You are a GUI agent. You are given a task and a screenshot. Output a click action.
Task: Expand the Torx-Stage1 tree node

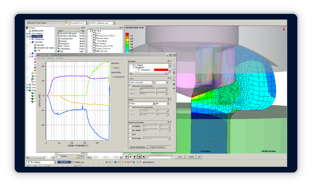(x=27, y=34)
